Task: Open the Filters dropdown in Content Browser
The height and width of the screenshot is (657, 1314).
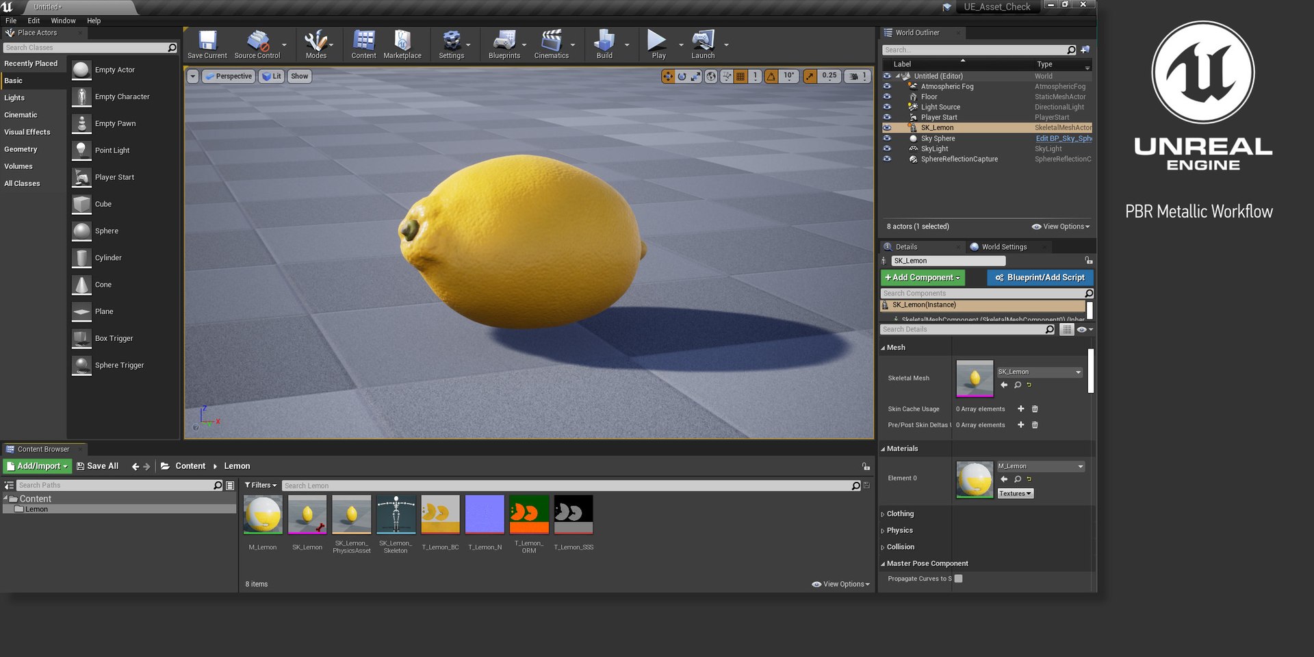Action: click(261, 485)
